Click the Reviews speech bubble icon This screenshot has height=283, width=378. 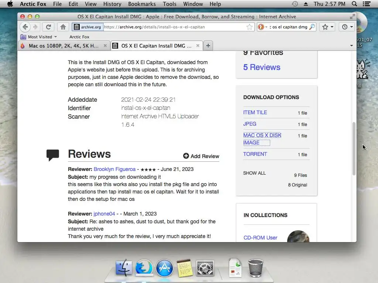click(x=53, y=155)
